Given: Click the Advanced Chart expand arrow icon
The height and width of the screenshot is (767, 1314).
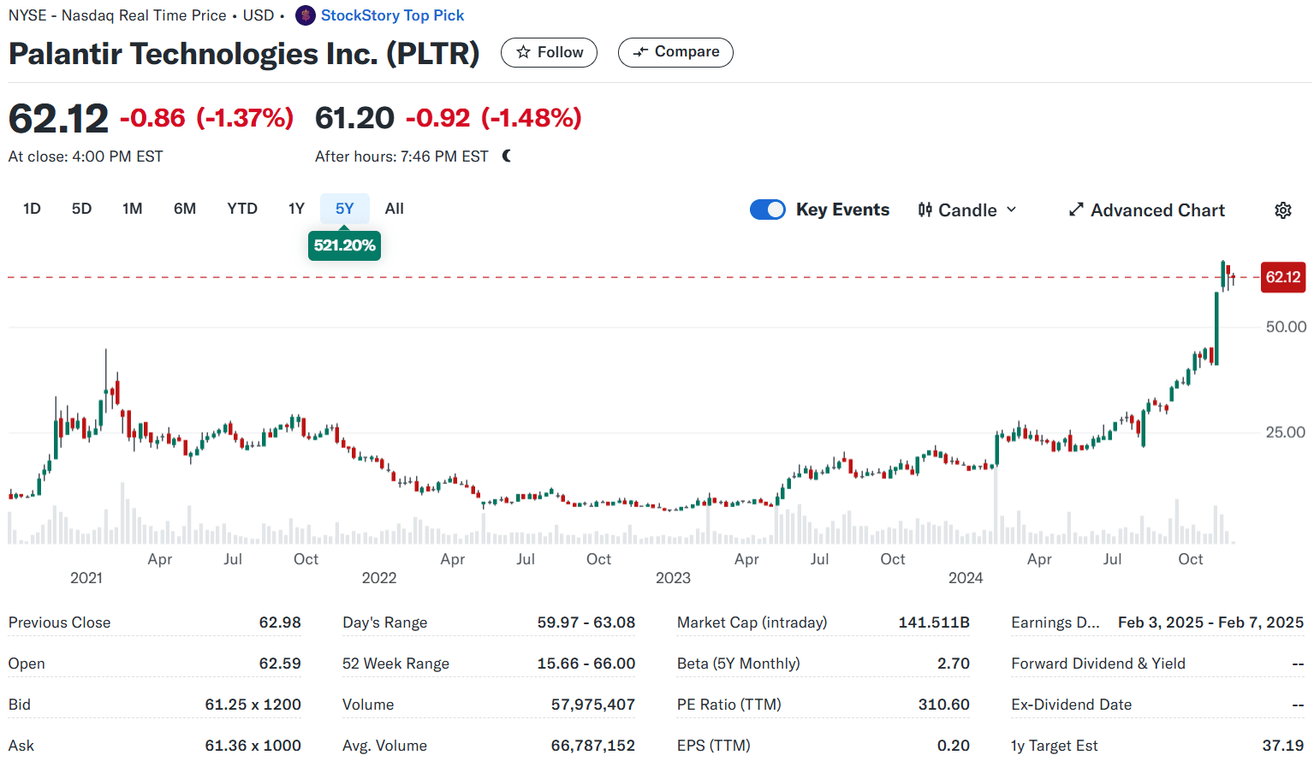Looking at the screenshot, I should [1076, 210].
